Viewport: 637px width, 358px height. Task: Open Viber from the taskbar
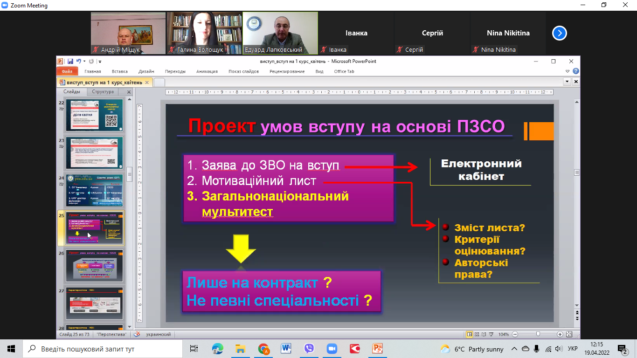point(309,349)
